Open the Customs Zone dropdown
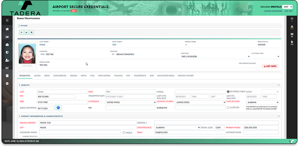Screen dimensions: 299x147 265,56
